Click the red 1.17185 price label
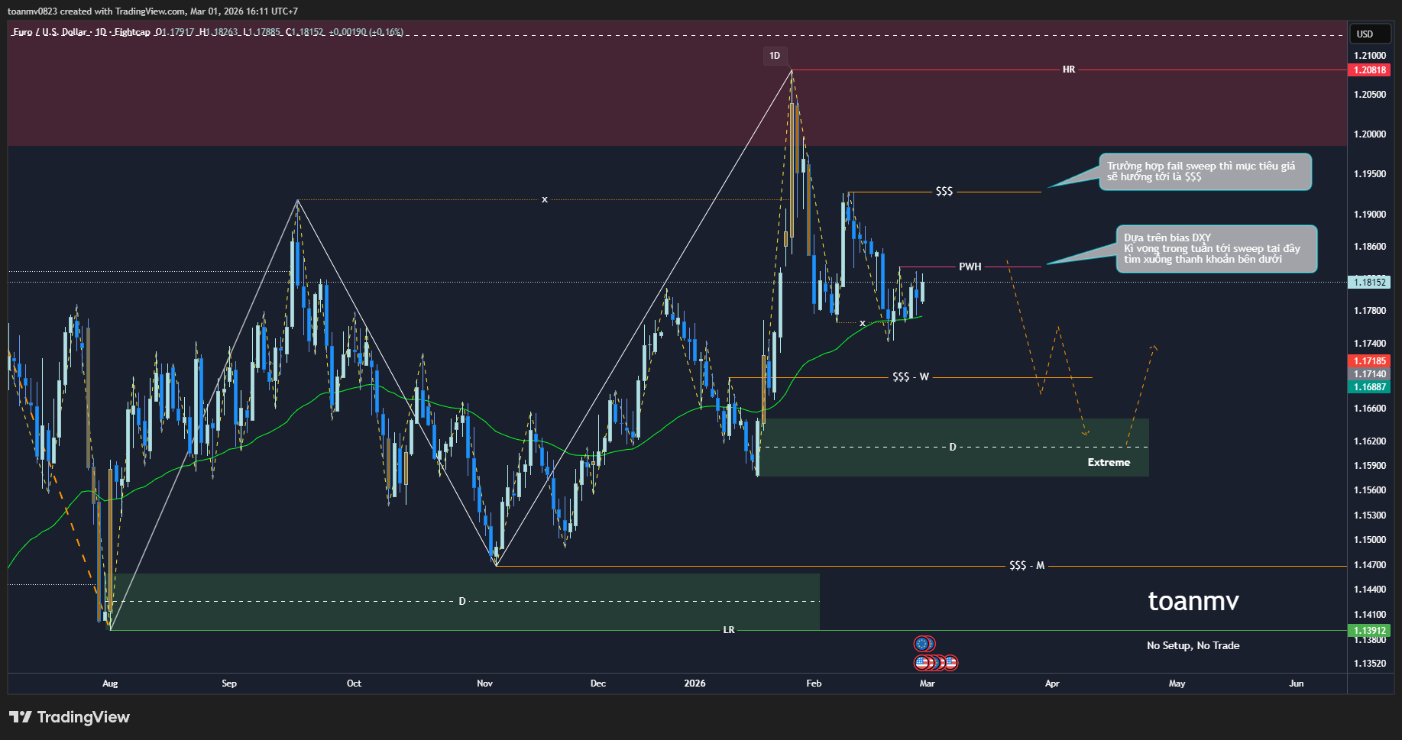This screenshot has height=740, width=1402. pyautogui.click(x=1370, y=361)
